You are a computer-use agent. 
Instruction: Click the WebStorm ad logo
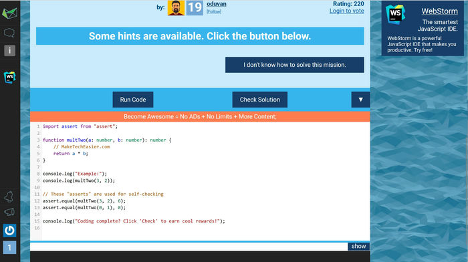pyautogui.click(x=395, y=14)
